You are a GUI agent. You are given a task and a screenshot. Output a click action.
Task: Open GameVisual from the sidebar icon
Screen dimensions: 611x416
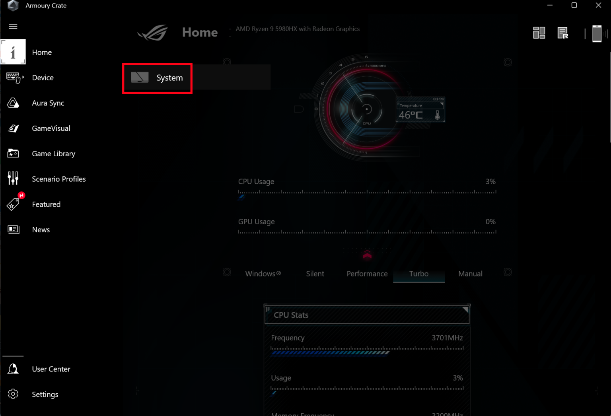13,128
